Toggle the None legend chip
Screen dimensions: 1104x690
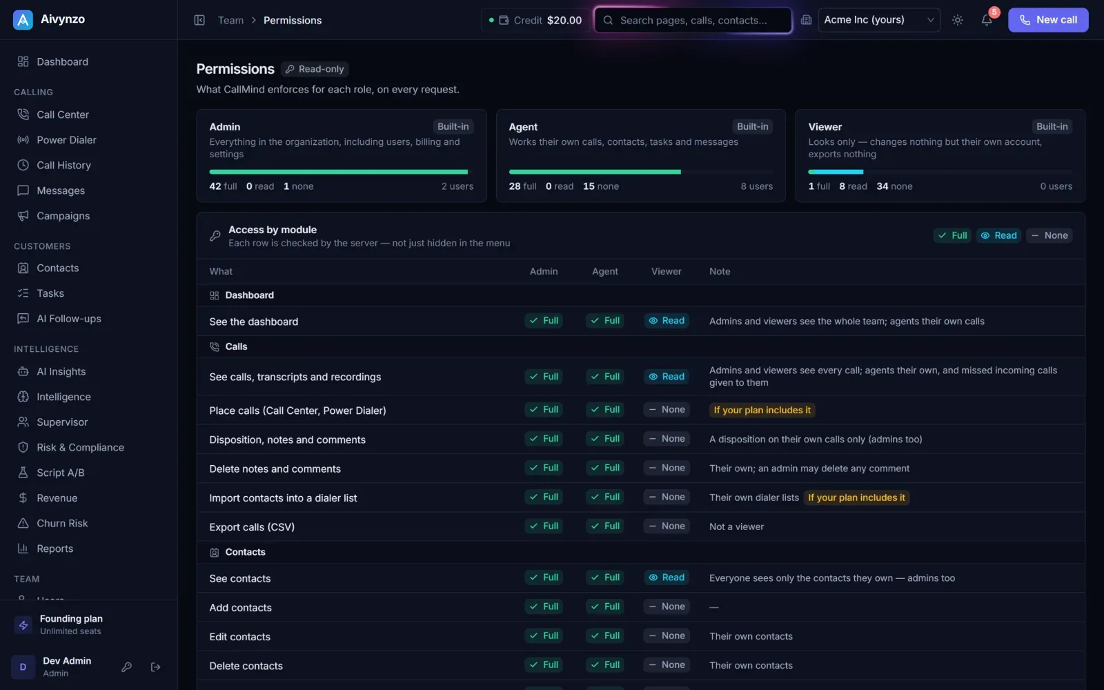pyautogui.click(x=1049, y=235)
